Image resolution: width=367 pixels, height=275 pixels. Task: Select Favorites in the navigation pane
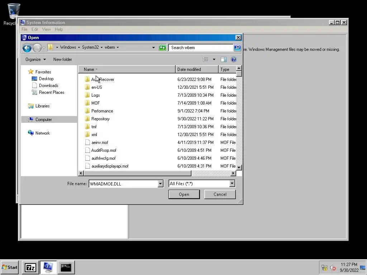[x=43, y=72]
